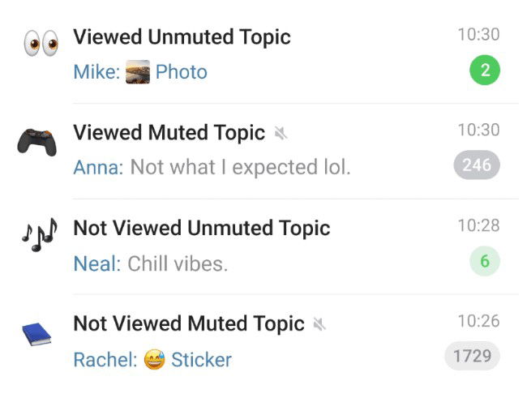527x398 pixels.
Task: Click the game controller topic icon
Action: 36,143
